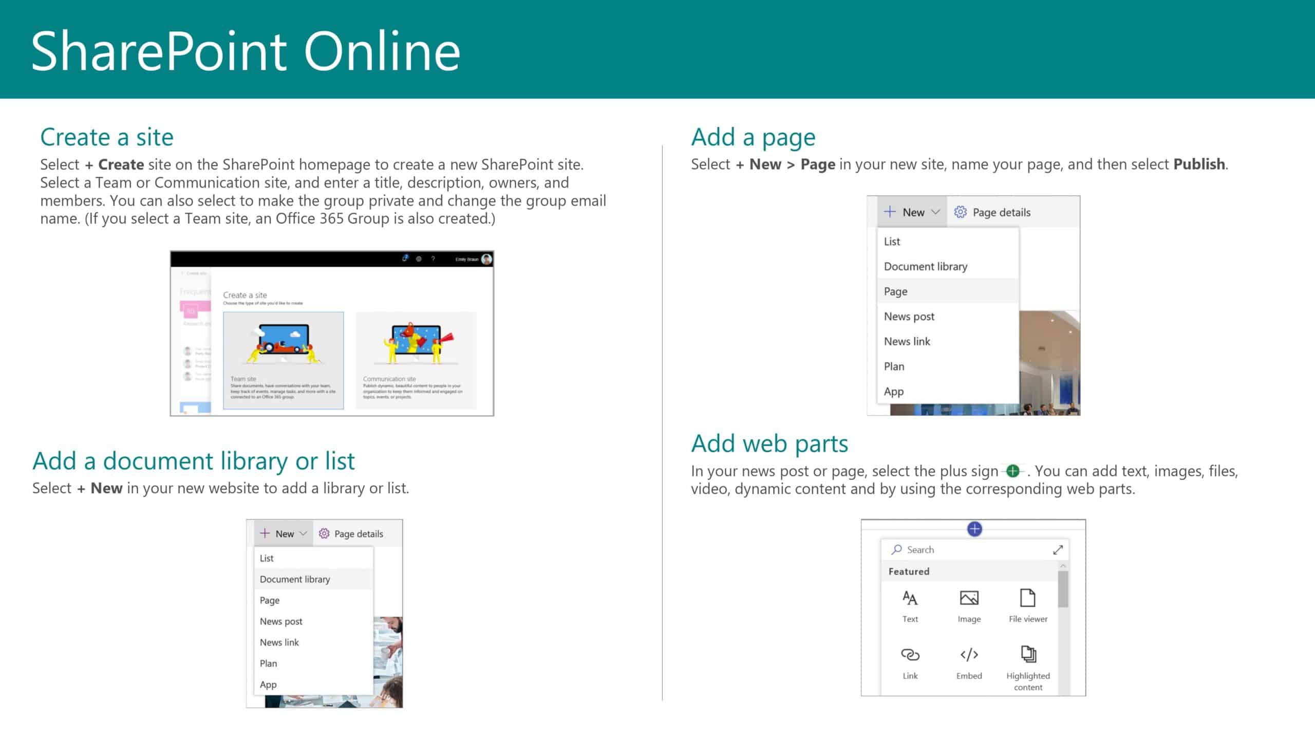The height and width of the screenshot is (740, 1315).
Task: Click the Create a site heading text
Action: 107,137
